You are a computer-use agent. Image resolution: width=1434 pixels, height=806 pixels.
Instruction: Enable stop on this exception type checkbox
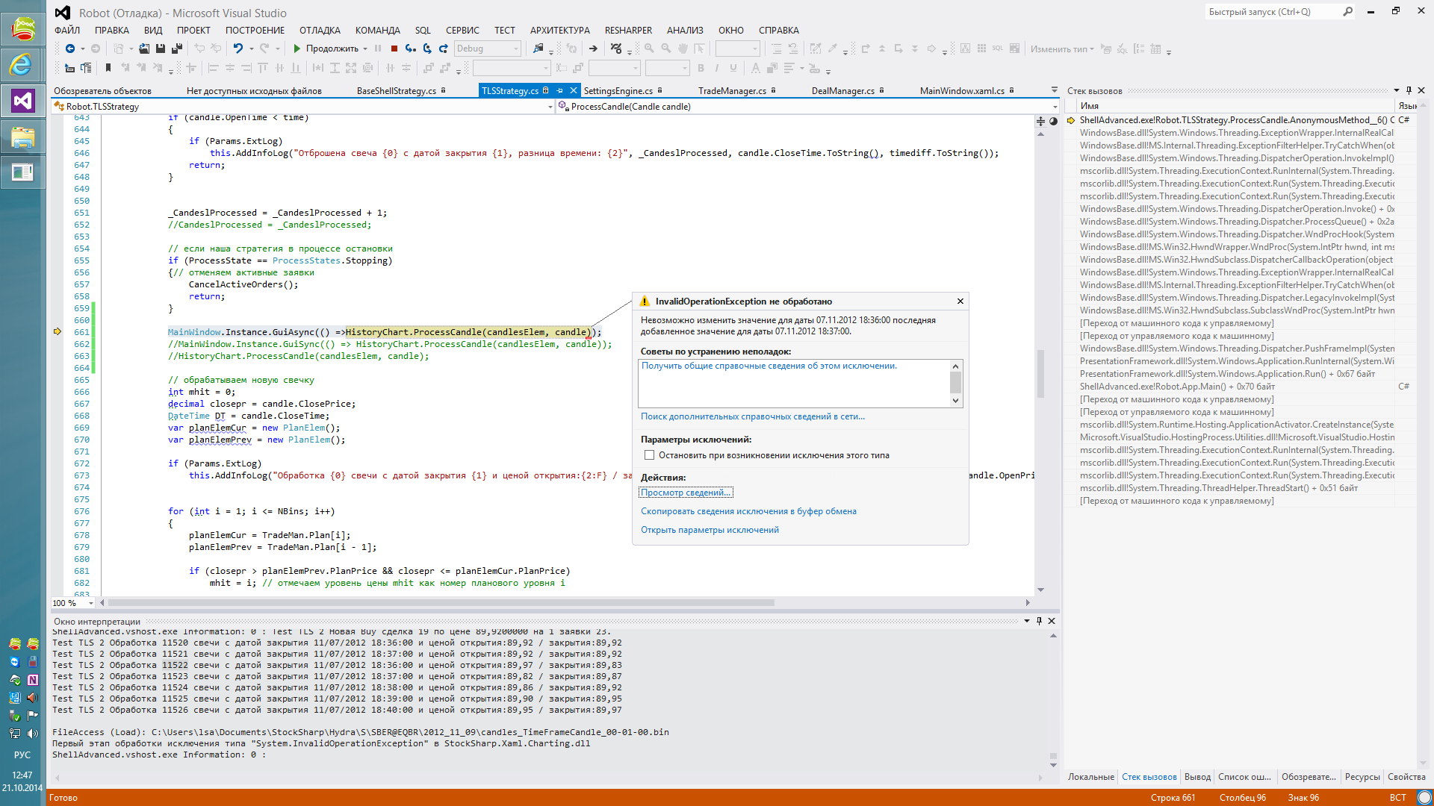(649, 455)
